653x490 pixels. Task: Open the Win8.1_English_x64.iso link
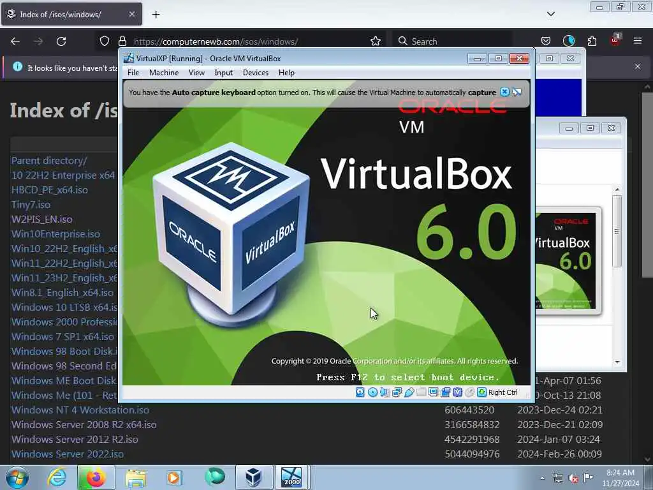tap(62, 292)
